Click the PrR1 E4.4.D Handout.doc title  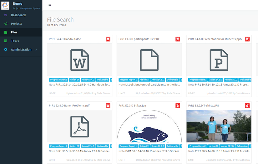pyautogui.click(x=65, y=39)
